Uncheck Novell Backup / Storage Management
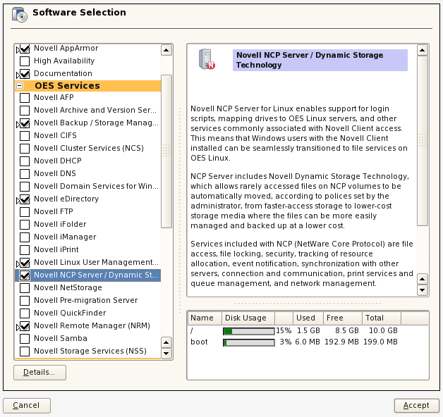Screen dimensions: 443x417 [x=25, y=123]
